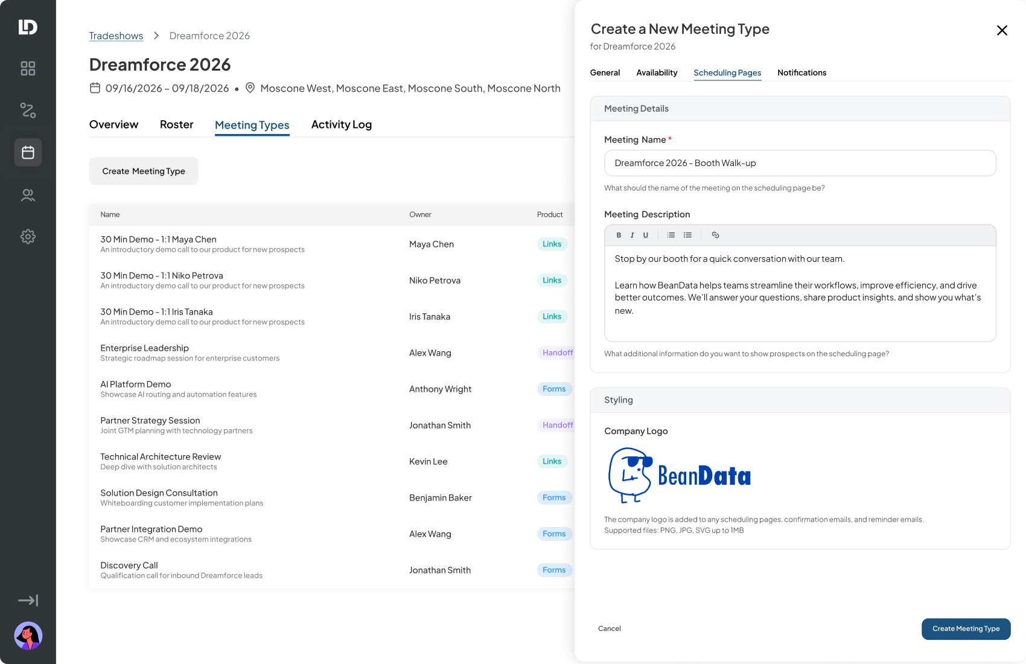Screen dimensions: 1026x664
Task: Select the Technical Architecture Review row
Action: pos(331,461)
